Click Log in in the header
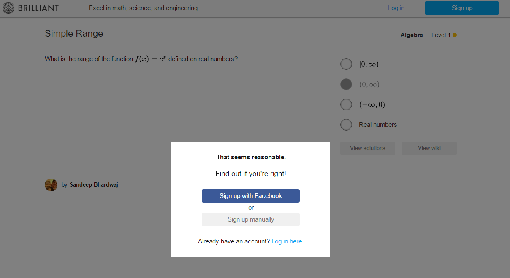The width and height of the screenshot is (510, 278). [396, 8]
